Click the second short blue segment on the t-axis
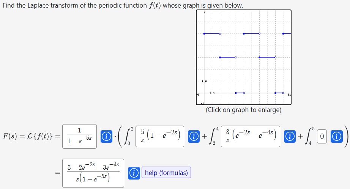Image resolution: width=350 pixels, height=189 pixels. [279, 93]
